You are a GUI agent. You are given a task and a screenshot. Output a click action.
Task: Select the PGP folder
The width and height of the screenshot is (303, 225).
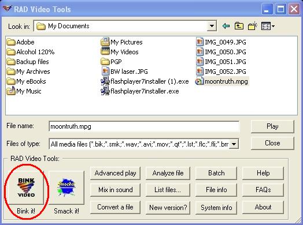pos(111,62)
